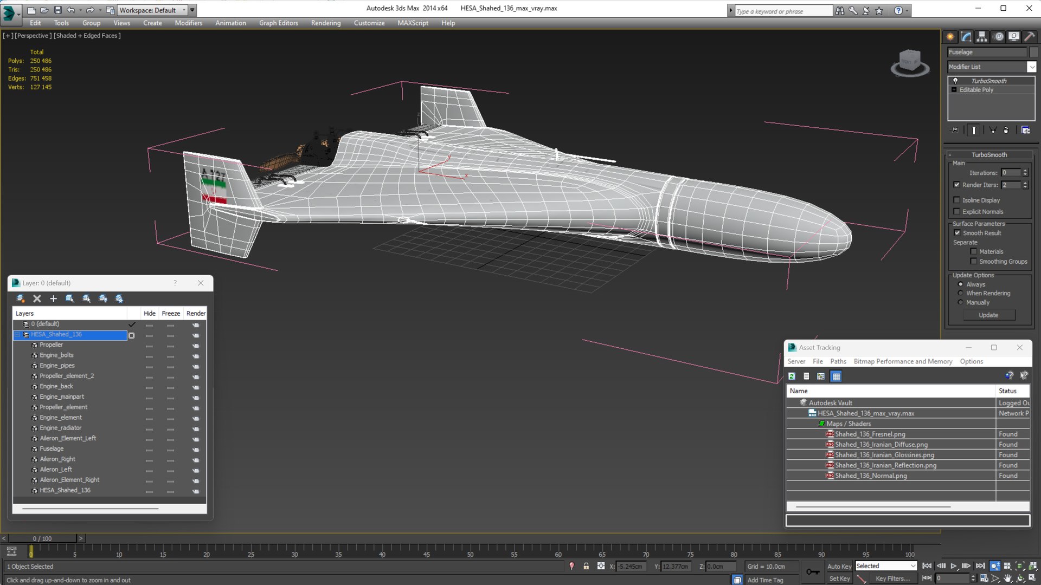Image resolution: width=1041 pixels, height=585 pixels.
Task: Select the Manually update option
Action: click(961, 302)
